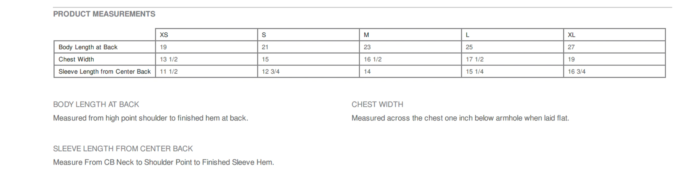Viewport: 693px width, 184px height.
Task: Click the Chest Width row label
Action: [x=76, y=59]
